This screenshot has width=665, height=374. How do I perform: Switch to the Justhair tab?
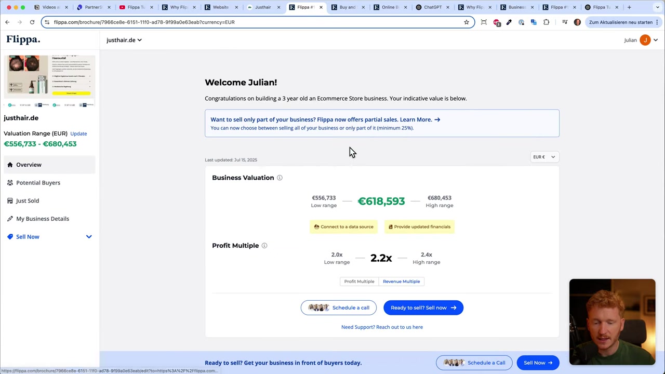262,7
